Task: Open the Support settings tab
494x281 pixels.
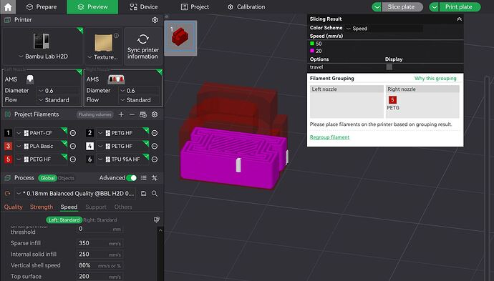Action: [x=96, y=207]
